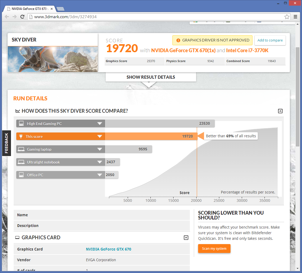Click the page icon in address bar
Screen dimensions: 302x273
click(31, 17)
